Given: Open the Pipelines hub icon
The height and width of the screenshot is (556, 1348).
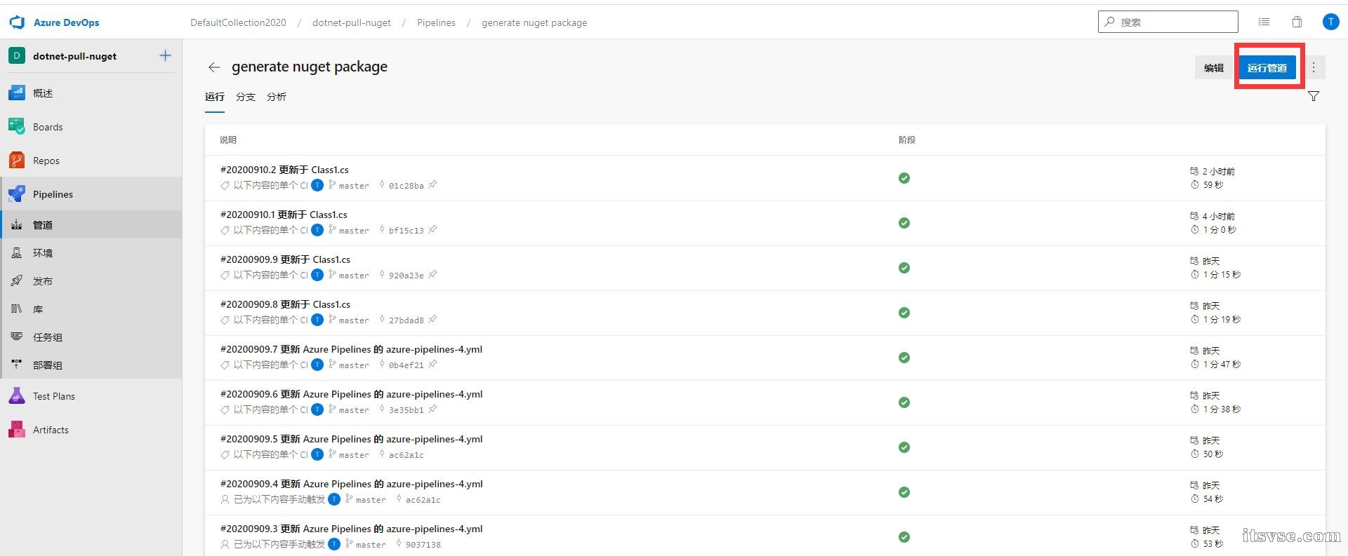Looking at the screenshot, I should [x=17, y=194].
